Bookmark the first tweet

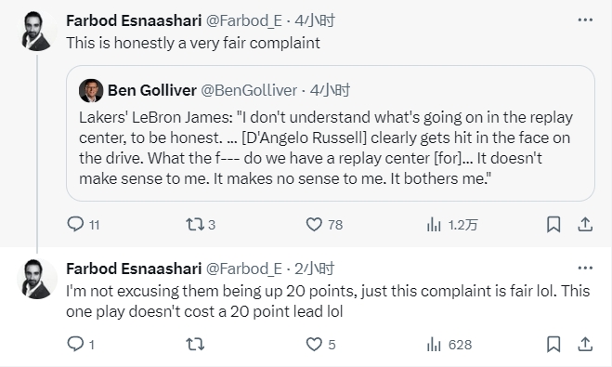(553, 224)
